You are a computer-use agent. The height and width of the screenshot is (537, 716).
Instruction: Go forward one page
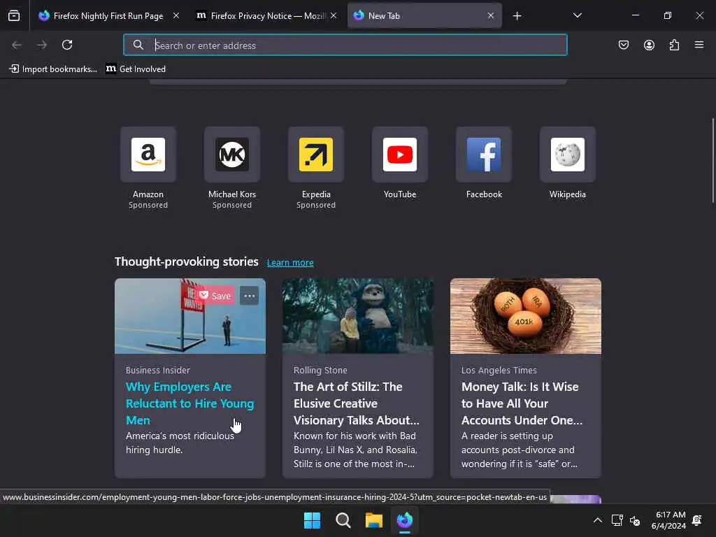[x=42, y=45]
